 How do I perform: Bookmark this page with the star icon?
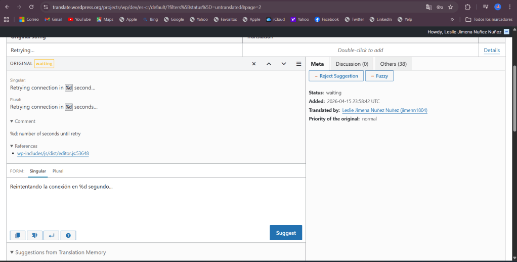450,7
